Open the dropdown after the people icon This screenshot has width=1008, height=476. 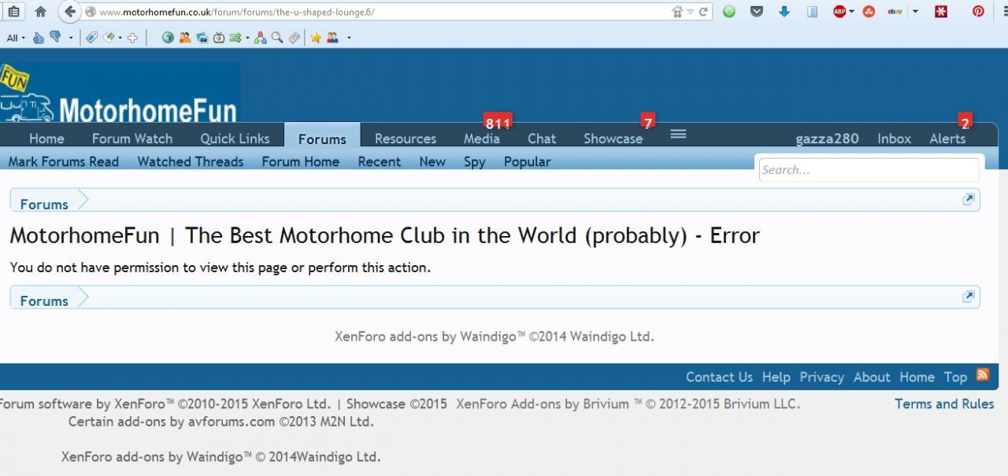pos(349,37)
